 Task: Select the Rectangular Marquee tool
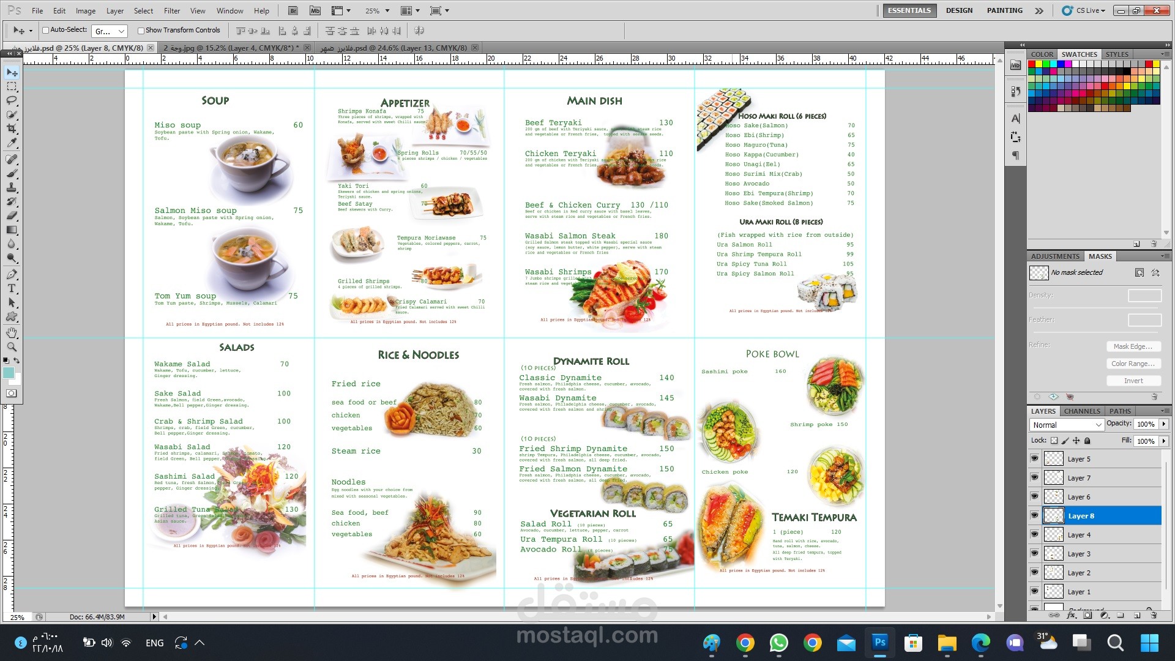click(12, 86)
